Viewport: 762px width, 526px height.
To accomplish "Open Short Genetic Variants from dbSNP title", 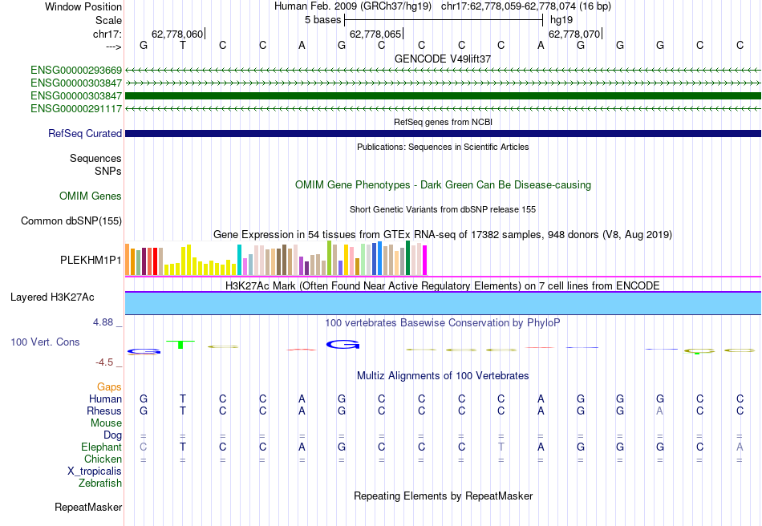I will click(x=443, y=209).
